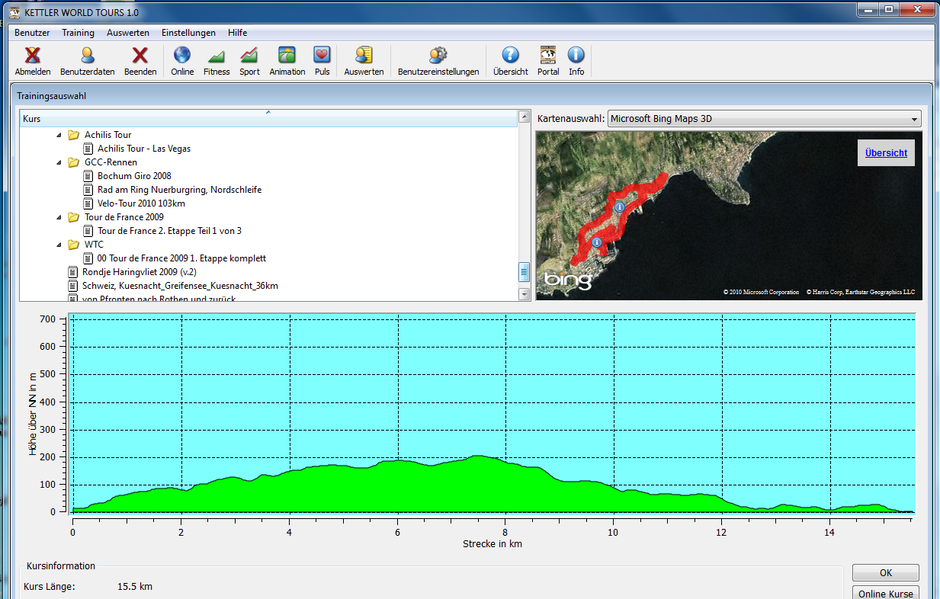940x599 pixels.
Task: Open the Einstellungen menu
Action: pos(188,33)
